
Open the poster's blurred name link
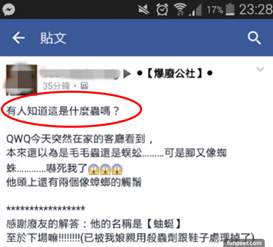[80, 74]
